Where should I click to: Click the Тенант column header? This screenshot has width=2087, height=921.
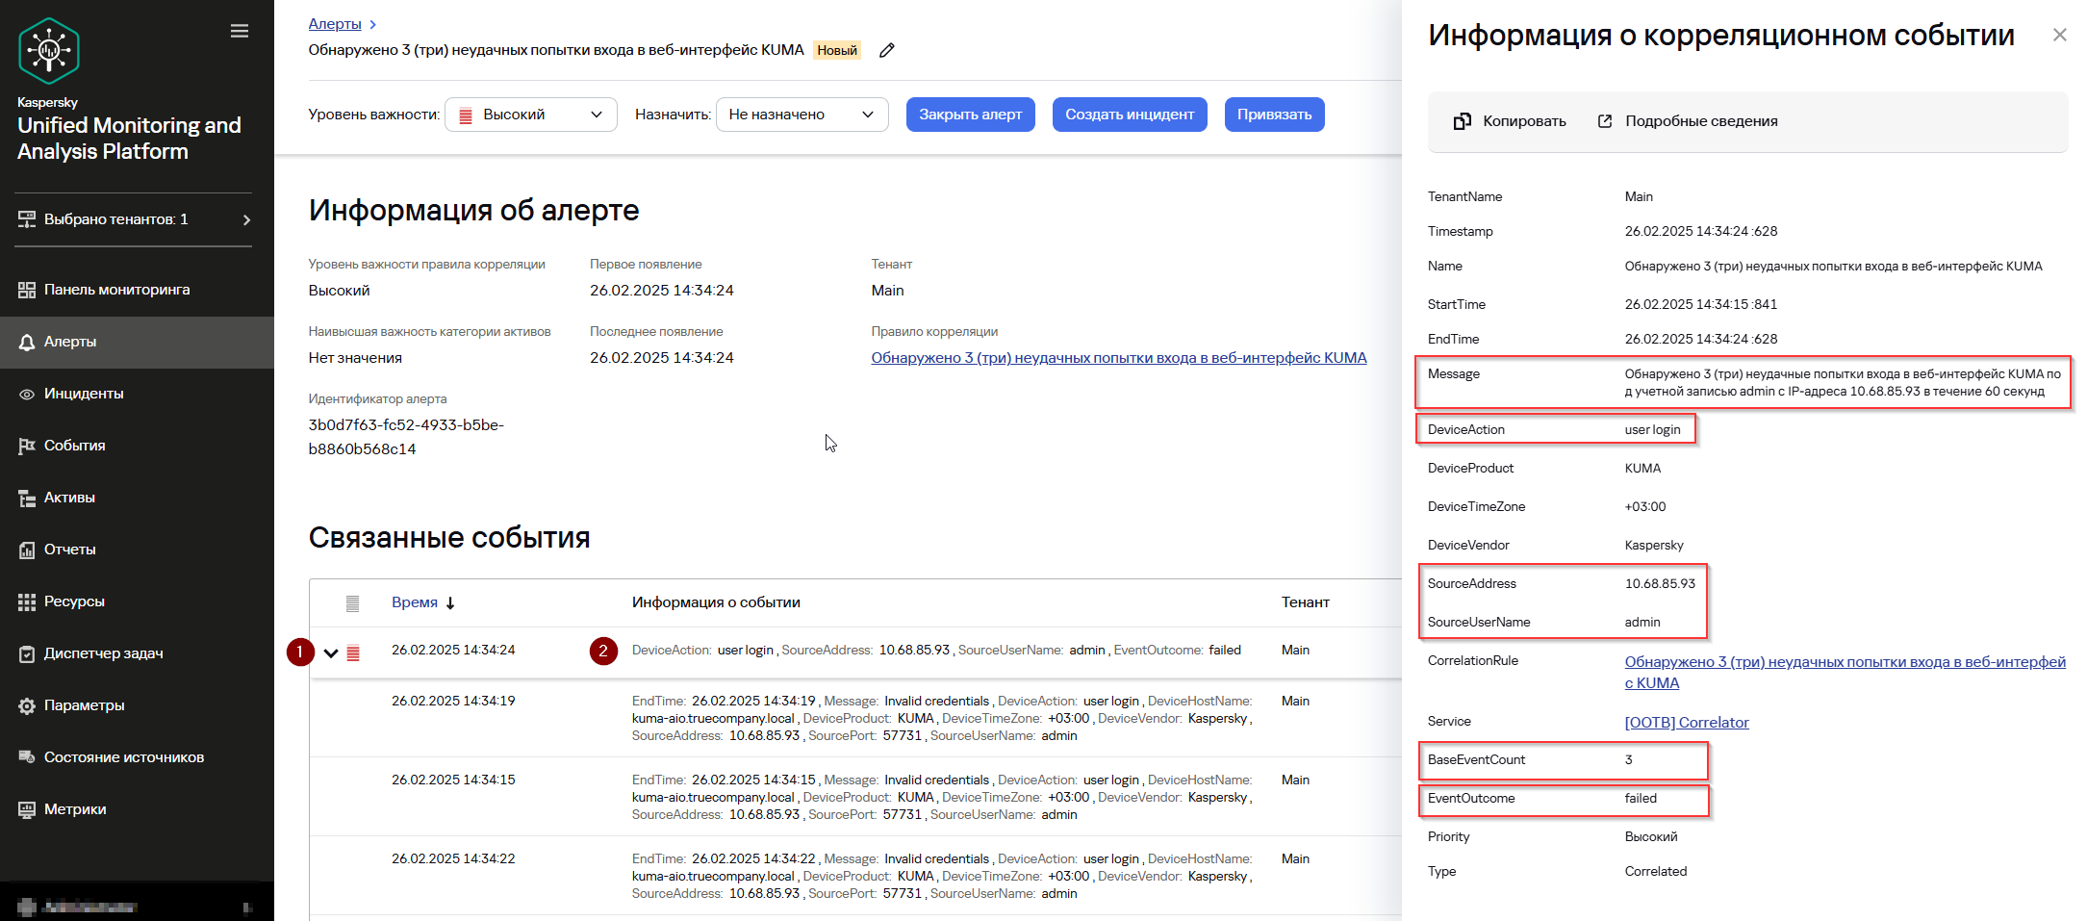click(1305, 602)
